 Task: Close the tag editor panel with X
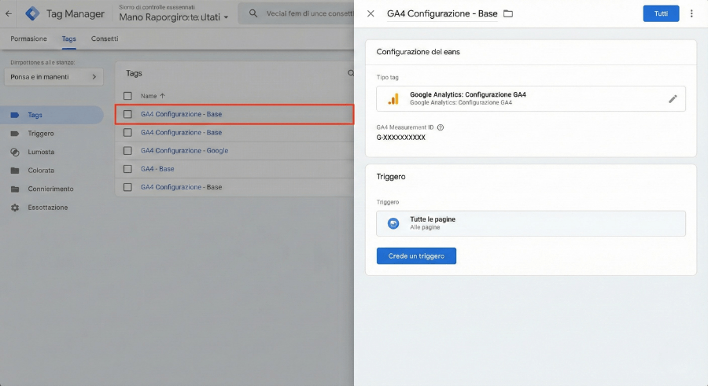[x=371, y=13]
